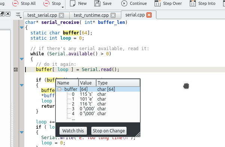
Task: Collapse the if block fold marker
Action: (22, 85)
